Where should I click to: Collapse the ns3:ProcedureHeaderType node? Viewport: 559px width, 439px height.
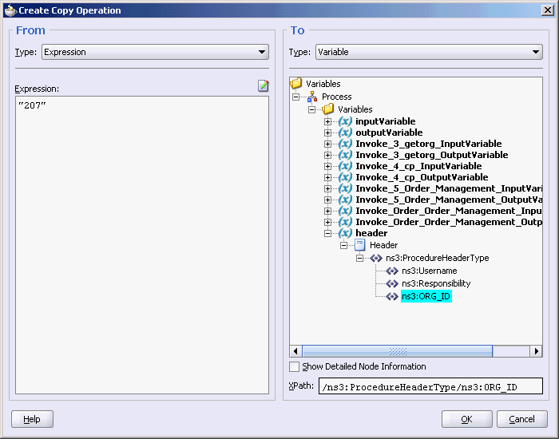pyautogui.click(x=360, y=258)
